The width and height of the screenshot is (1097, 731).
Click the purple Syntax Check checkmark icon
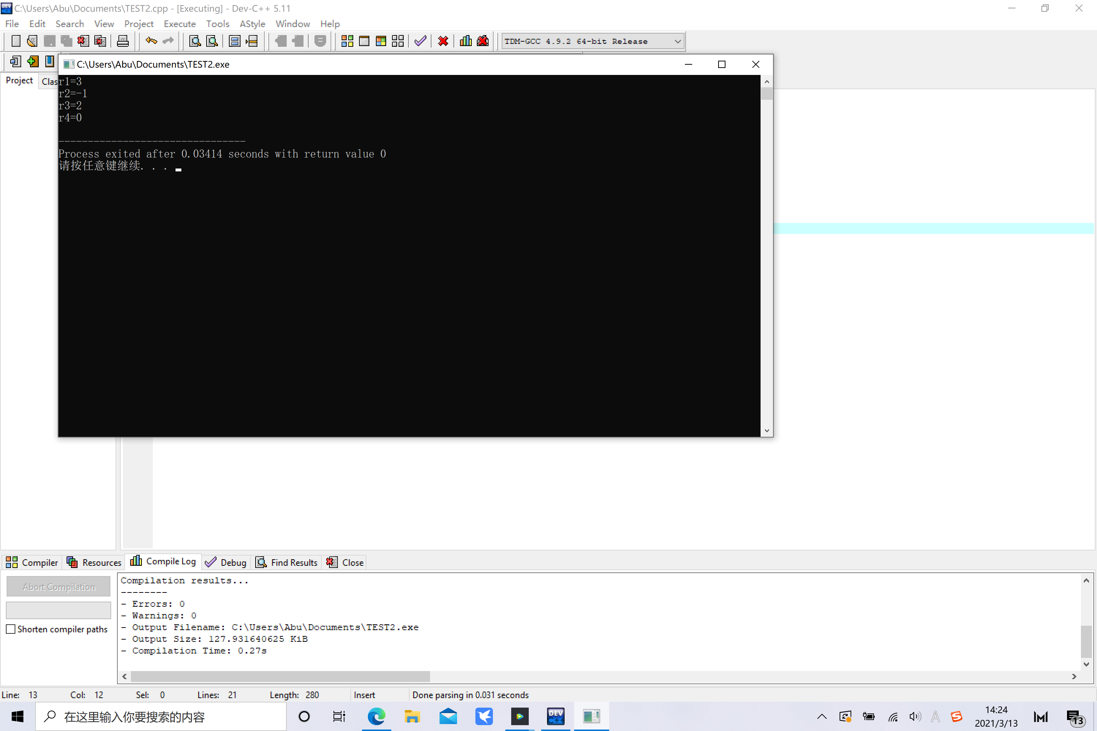tap(420, 41)
